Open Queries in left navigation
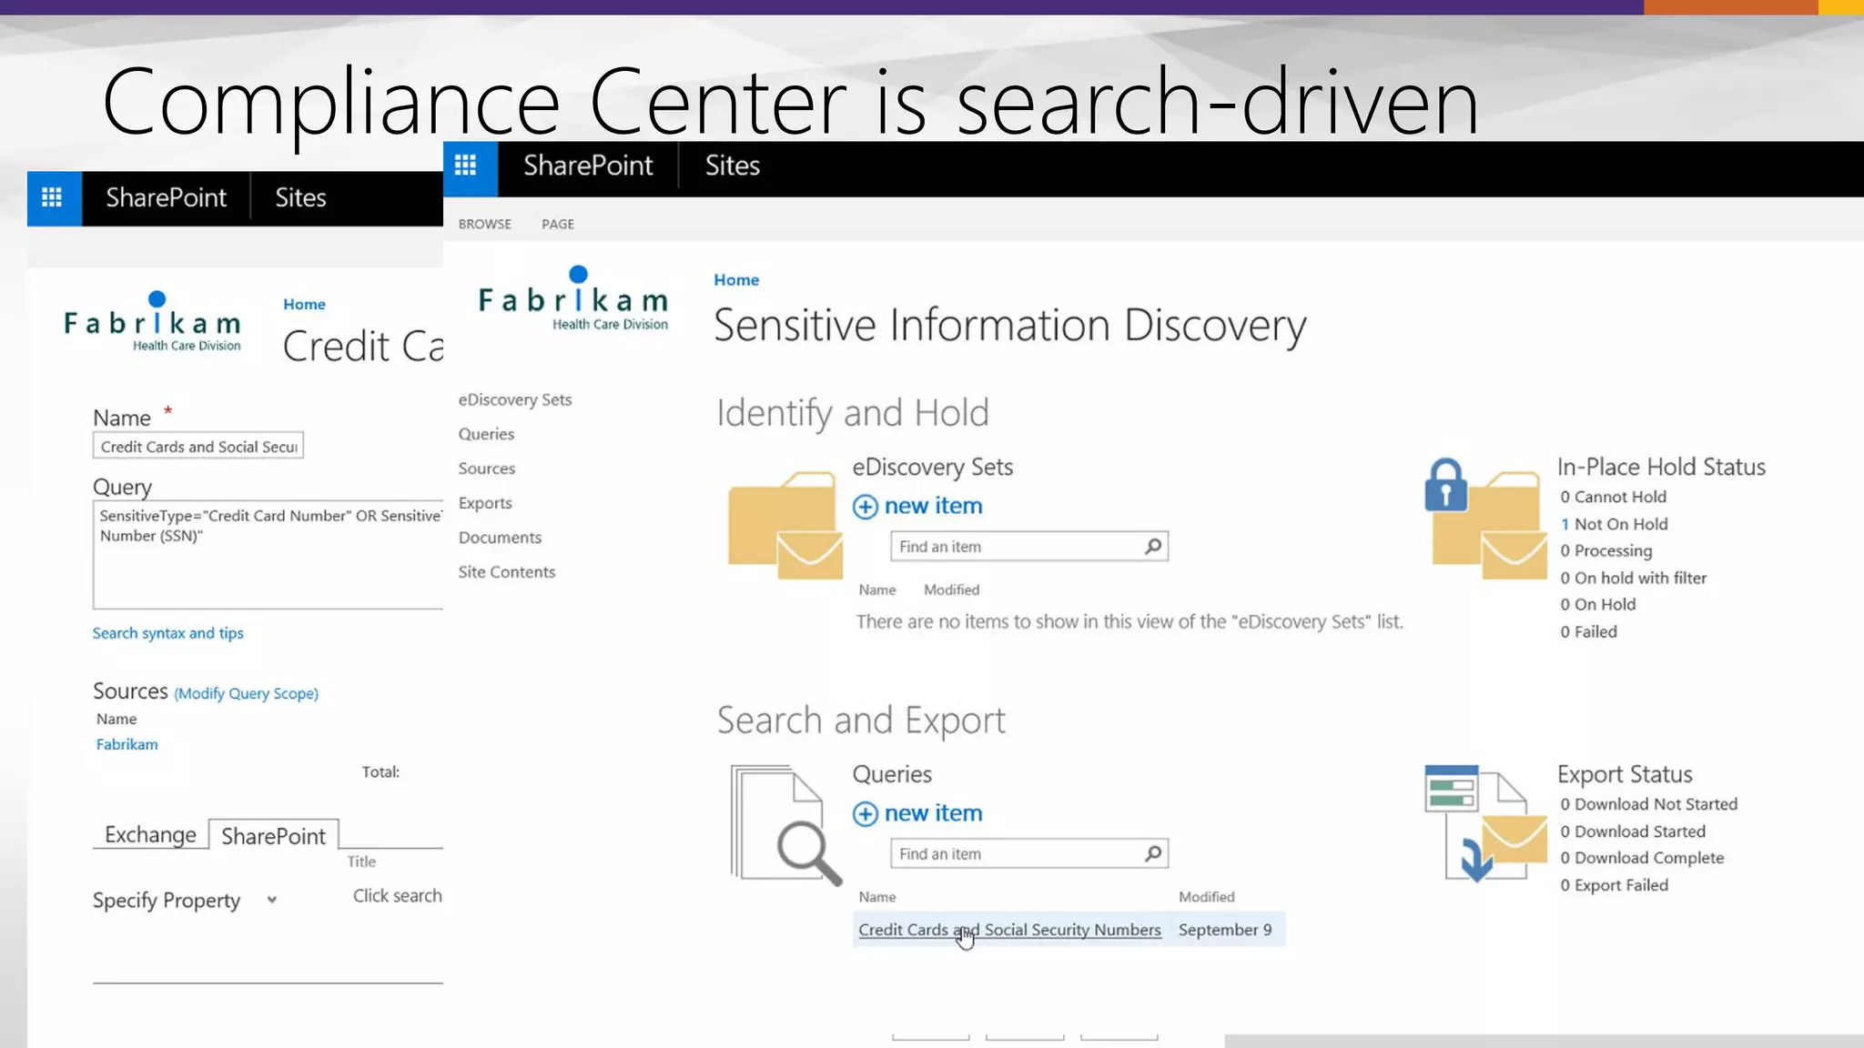Screen dimensions: 1864x1048 pyautogui.click(x=486, y=434)
